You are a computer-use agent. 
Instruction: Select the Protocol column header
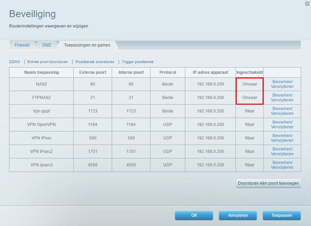(x=167, y=72)
